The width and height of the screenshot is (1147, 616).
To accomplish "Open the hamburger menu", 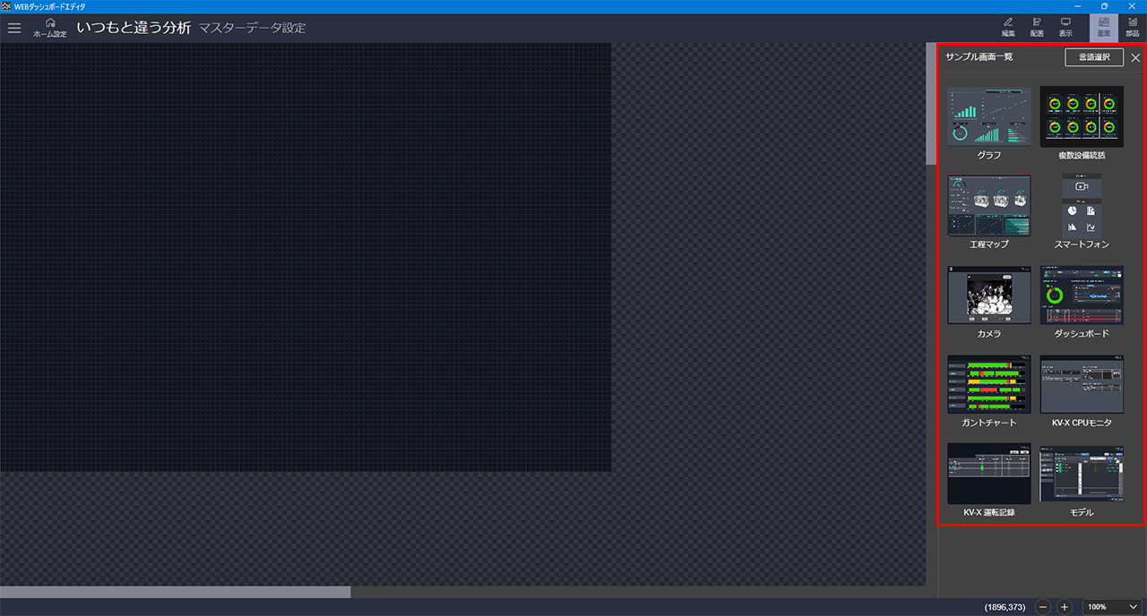I will (x=14, y=28).
